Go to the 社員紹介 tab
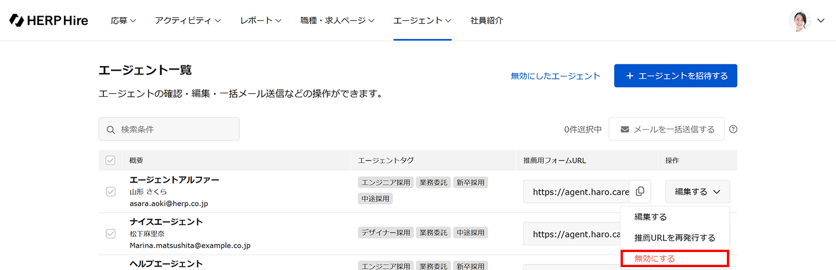 coord(487,20)
